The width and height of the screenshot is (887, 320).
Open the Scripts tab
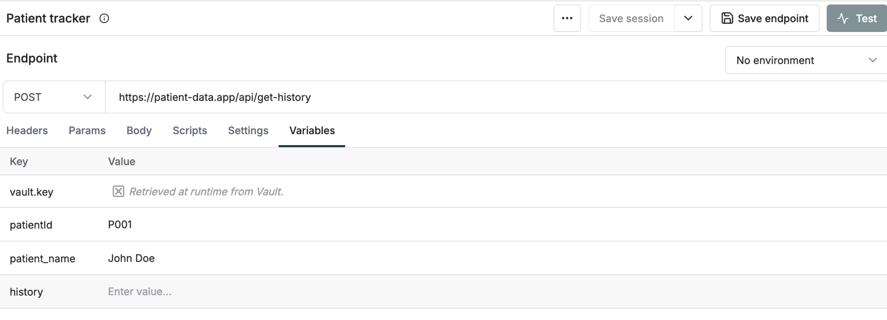(x=190, y=130)
